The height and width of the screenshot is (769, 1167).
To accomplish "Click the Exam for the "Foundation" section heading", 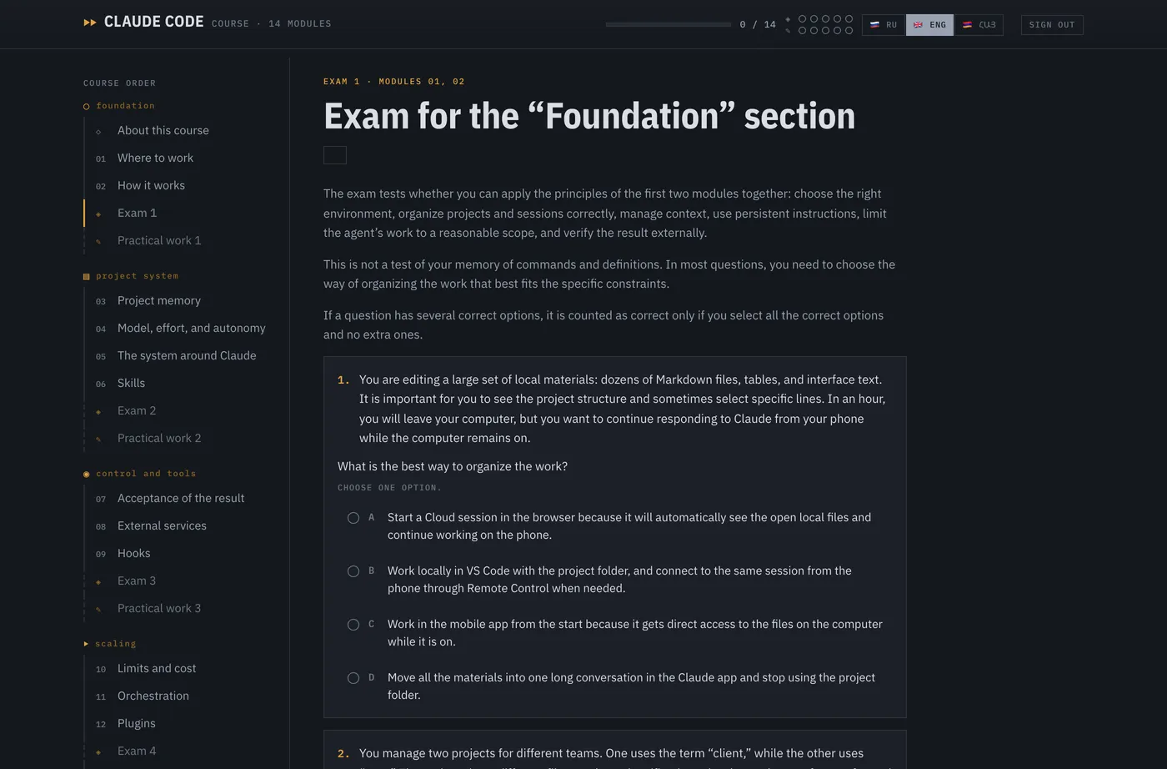I will point(589,116).
